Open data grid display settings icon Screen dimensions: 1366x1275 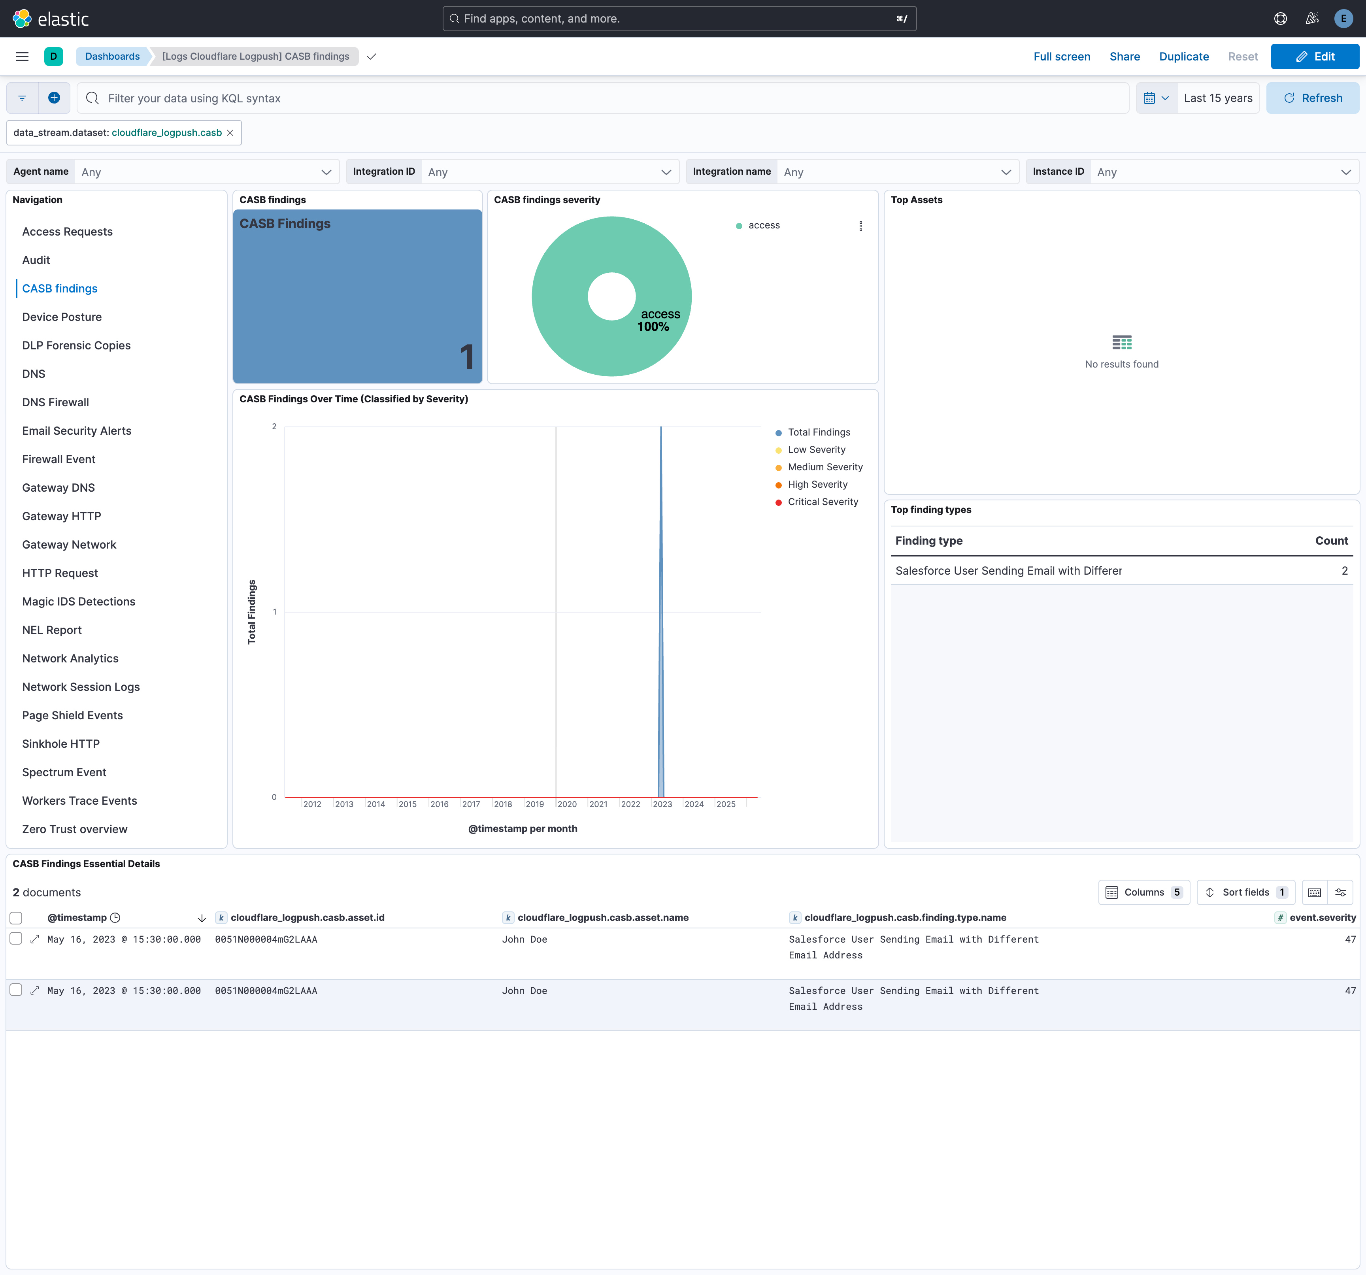pyautogui.click(x=1341, y=892)
